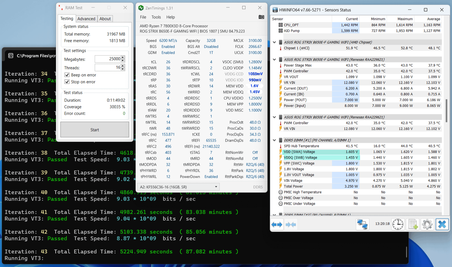The width and height of the screenshot is (452, 267).
Task: Click the command prompt window icon
Action: coord(11,56)
